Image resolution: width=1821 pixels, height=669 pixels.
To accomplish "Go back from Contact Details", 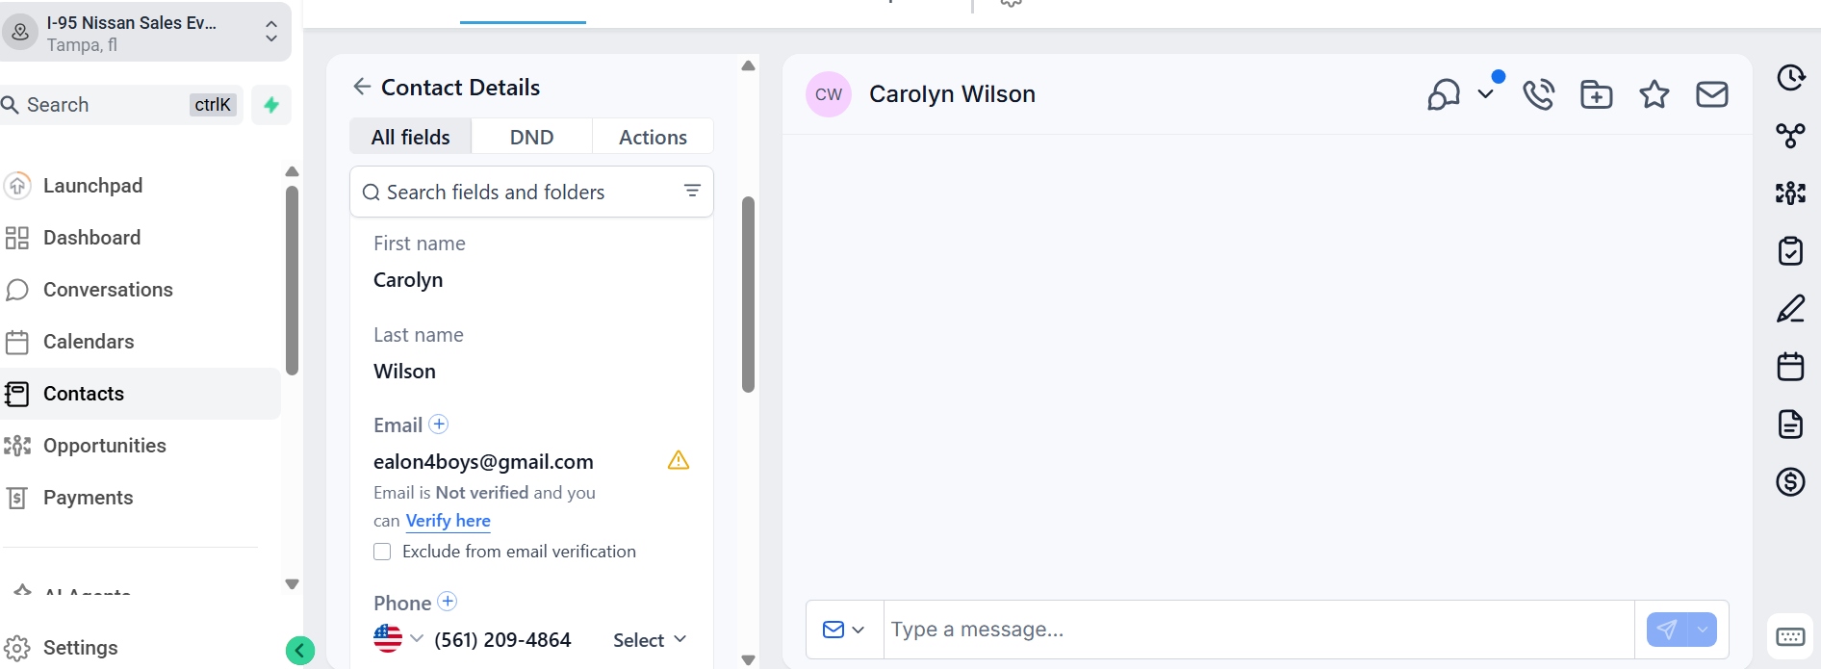I will pos(362,87).
